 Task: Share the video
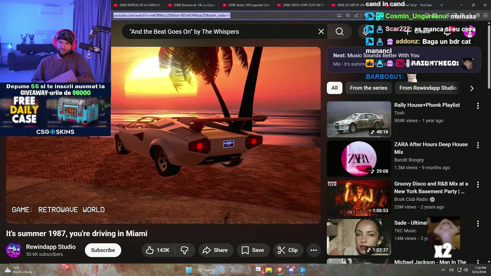coord(215,250)
